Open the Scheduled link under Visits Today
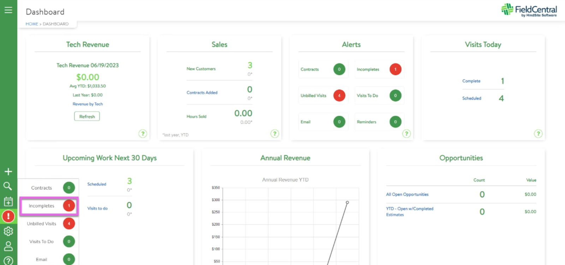The image size is (565, 265). coord(471,99)
